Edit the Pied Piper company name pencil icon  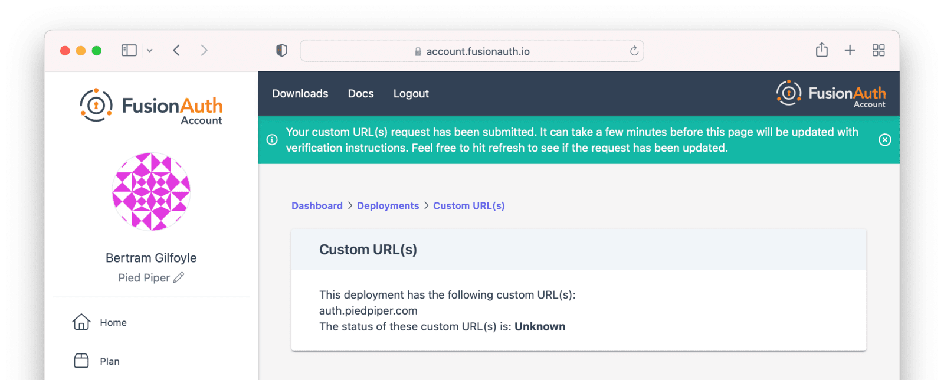(x=179, y=277)
